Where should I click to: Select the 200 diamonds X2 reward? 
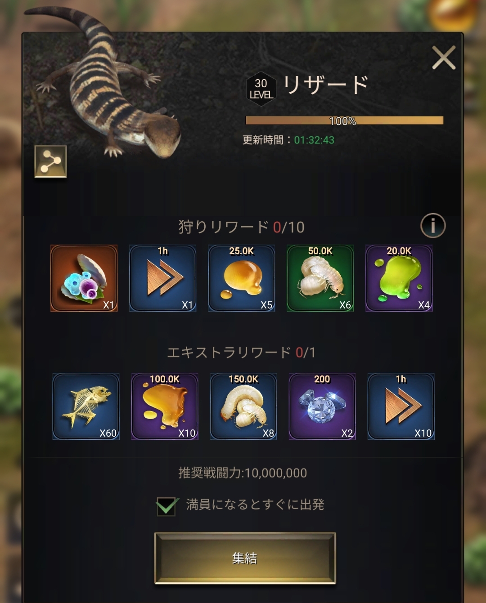tap(322, 406)
